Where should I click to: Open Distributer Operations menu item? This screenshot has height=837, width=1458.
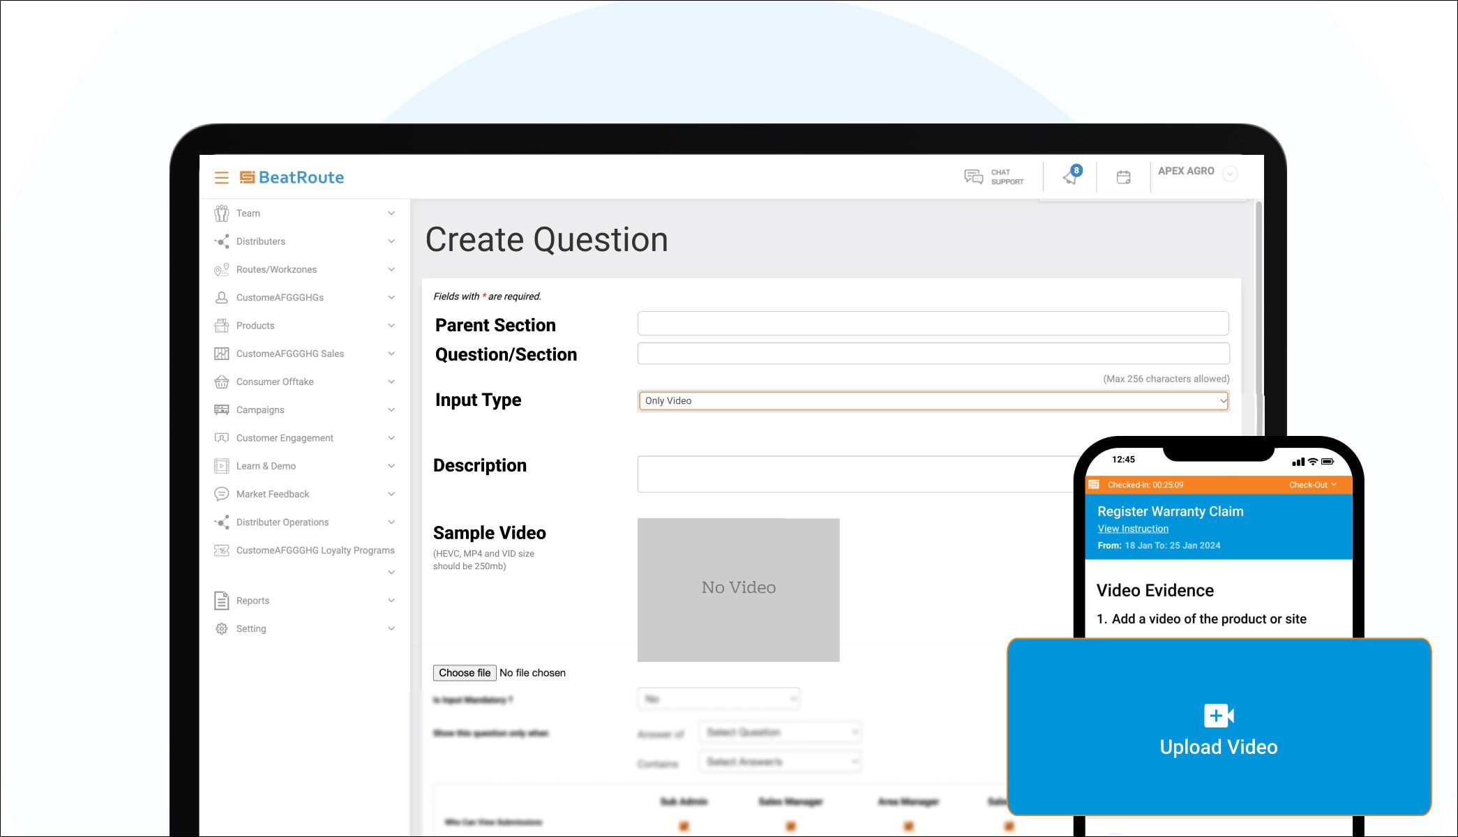tap(283, 522)
